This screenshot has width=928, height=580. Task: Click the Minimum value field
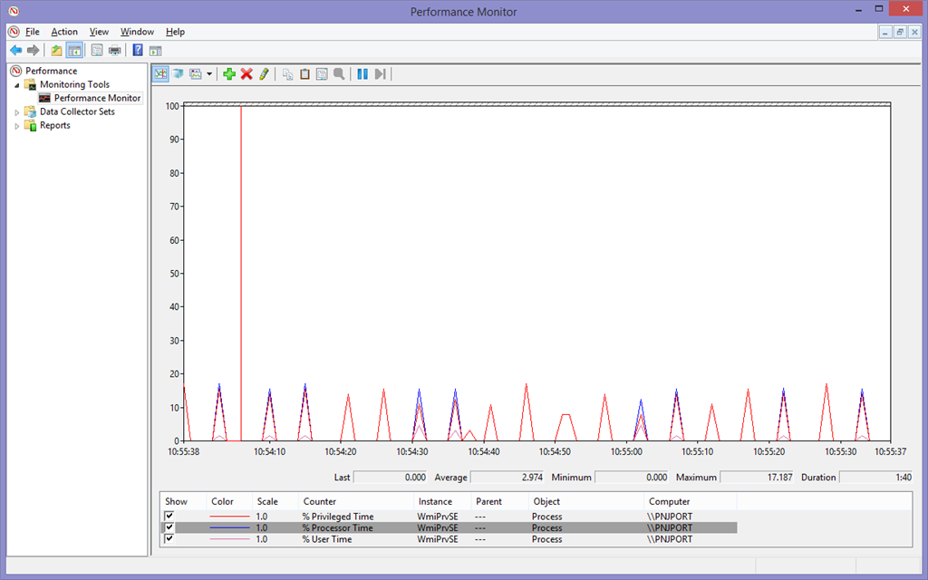click(632, 477)
